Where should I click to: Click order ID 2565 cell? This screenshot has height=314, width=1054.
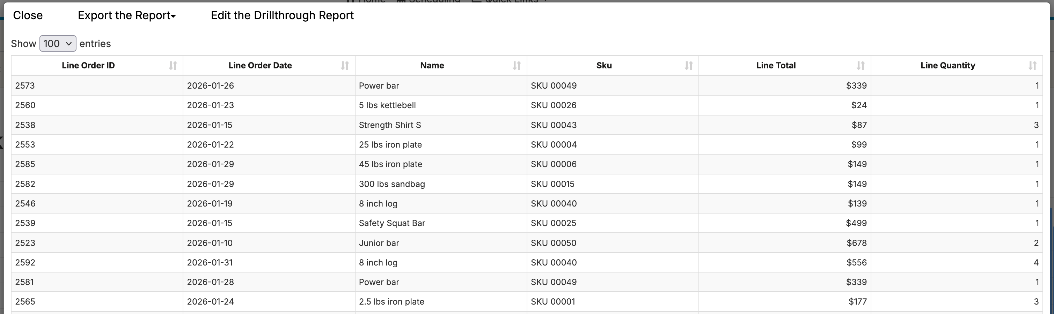(x=25, y=302)
